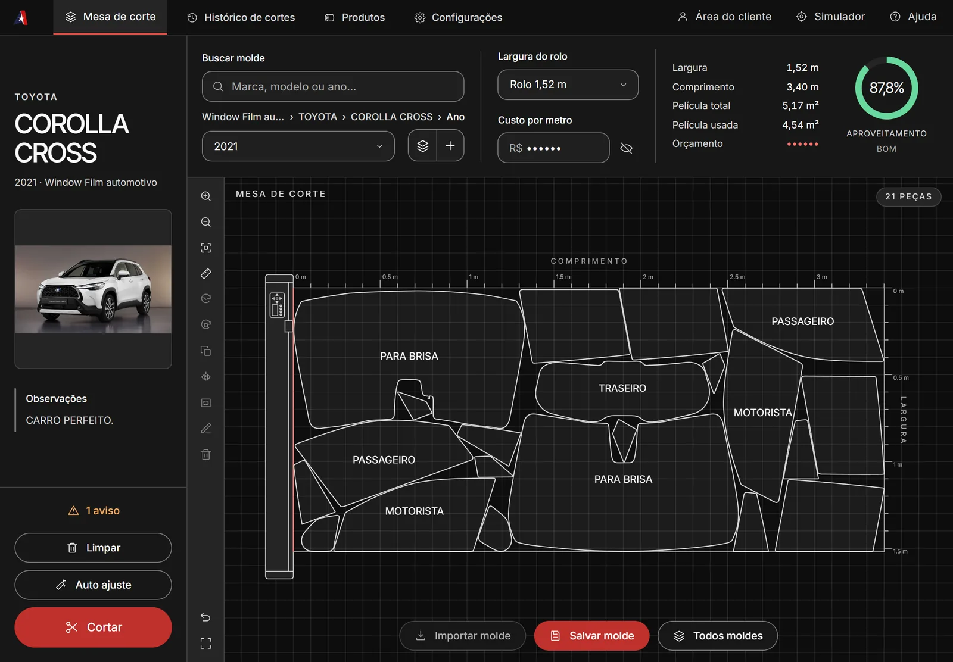
Task: Click the red Cortar button
Action: (94, 627)
